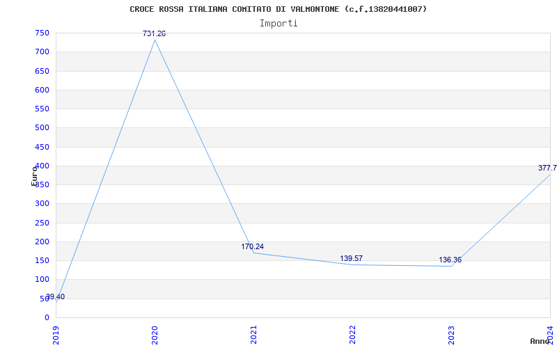Viewport: 557px width, 348px height.
Task: Click the 2020 x-axis year label
Action: point(155,335)
